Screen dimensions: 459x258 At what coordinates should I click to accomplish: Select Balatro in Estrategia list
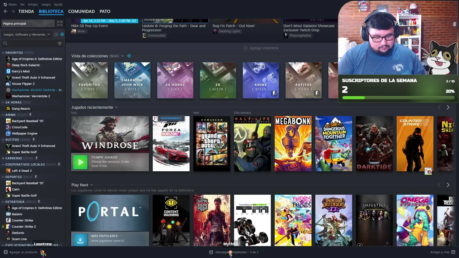(x=17, y=214)
